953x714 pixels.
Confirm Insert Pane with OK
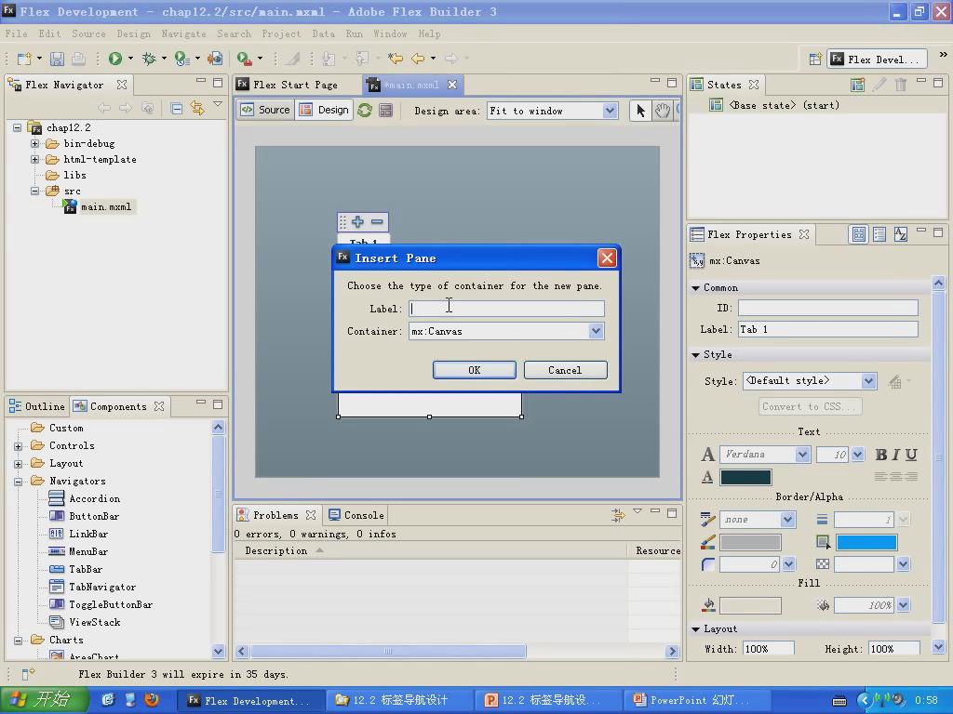[x=474, y=370]
